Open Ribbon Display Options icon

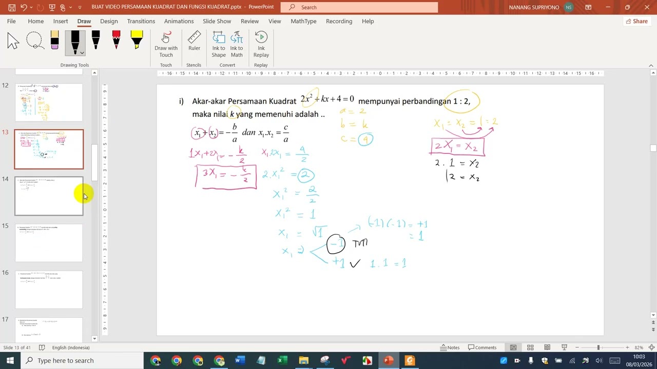tap(588, 7)
